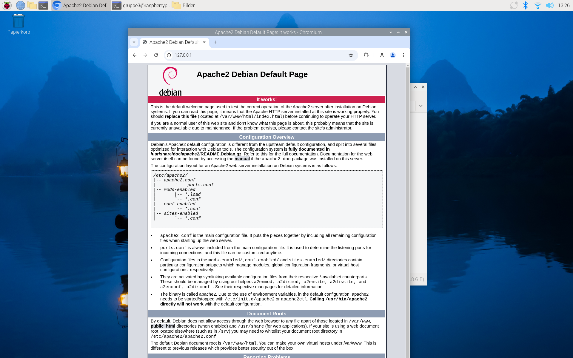View site information for 127.0.0.1
573x358 pixels.
point(169,55)
